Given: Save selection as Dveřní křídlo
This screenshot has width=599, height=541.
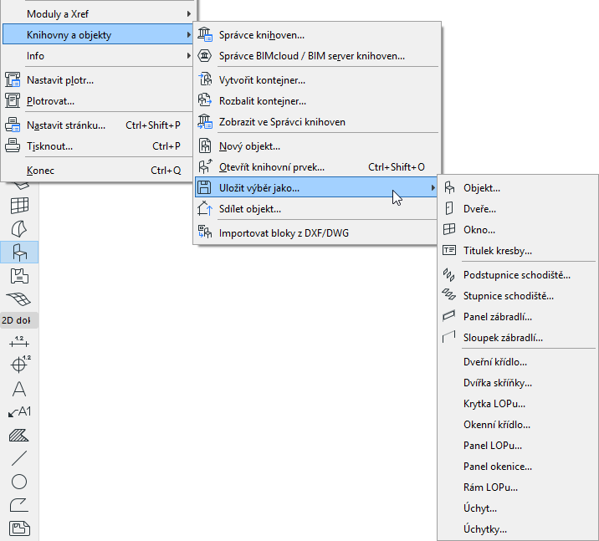Looking at the screenshot, I should (517, 362).
